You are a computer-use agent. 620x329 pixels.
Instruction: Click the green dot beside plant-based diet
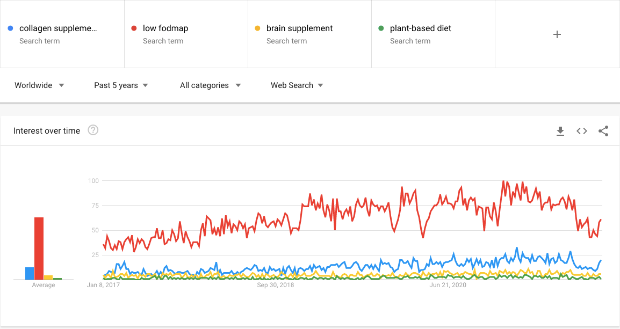[x=381, y=28]
